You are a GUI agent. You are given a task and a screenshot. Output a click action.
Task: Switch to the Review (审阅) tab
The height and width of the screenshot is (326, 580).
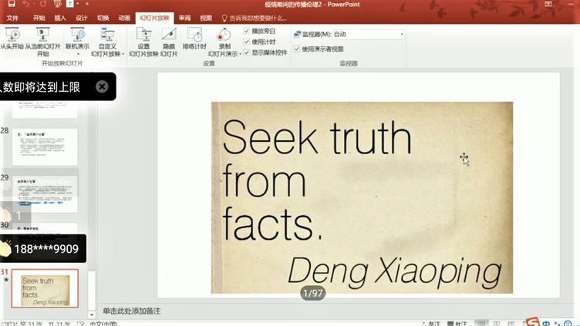[x=184, y=18]
